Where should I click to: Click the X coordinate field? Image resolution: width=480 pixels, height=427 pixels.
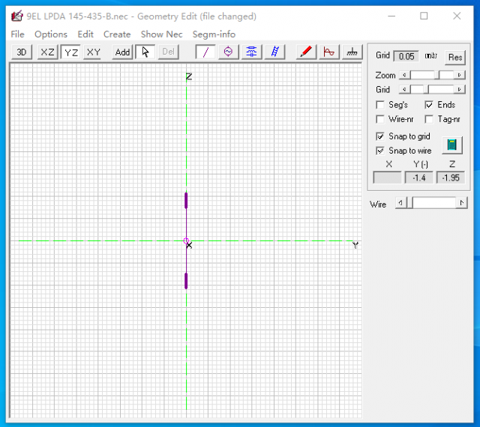387,178
